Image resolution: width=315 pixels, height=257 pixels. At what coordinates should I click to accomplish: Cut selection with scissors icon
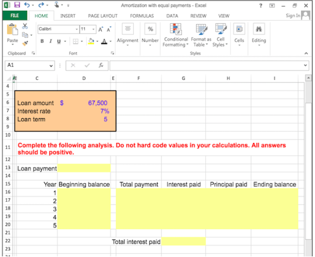[x=25, y=26]
